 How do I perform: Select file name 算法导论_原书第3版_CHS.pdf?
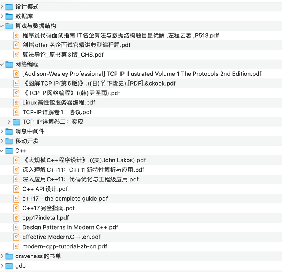63,55
